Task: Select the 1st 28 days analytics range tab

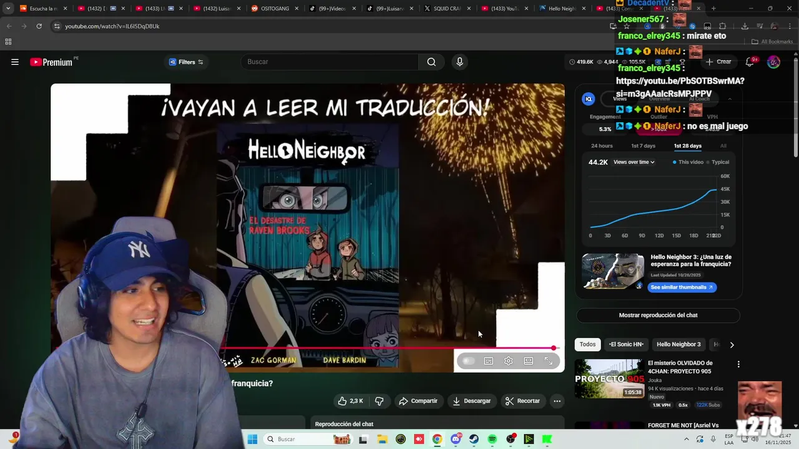Action: point(687,146)
